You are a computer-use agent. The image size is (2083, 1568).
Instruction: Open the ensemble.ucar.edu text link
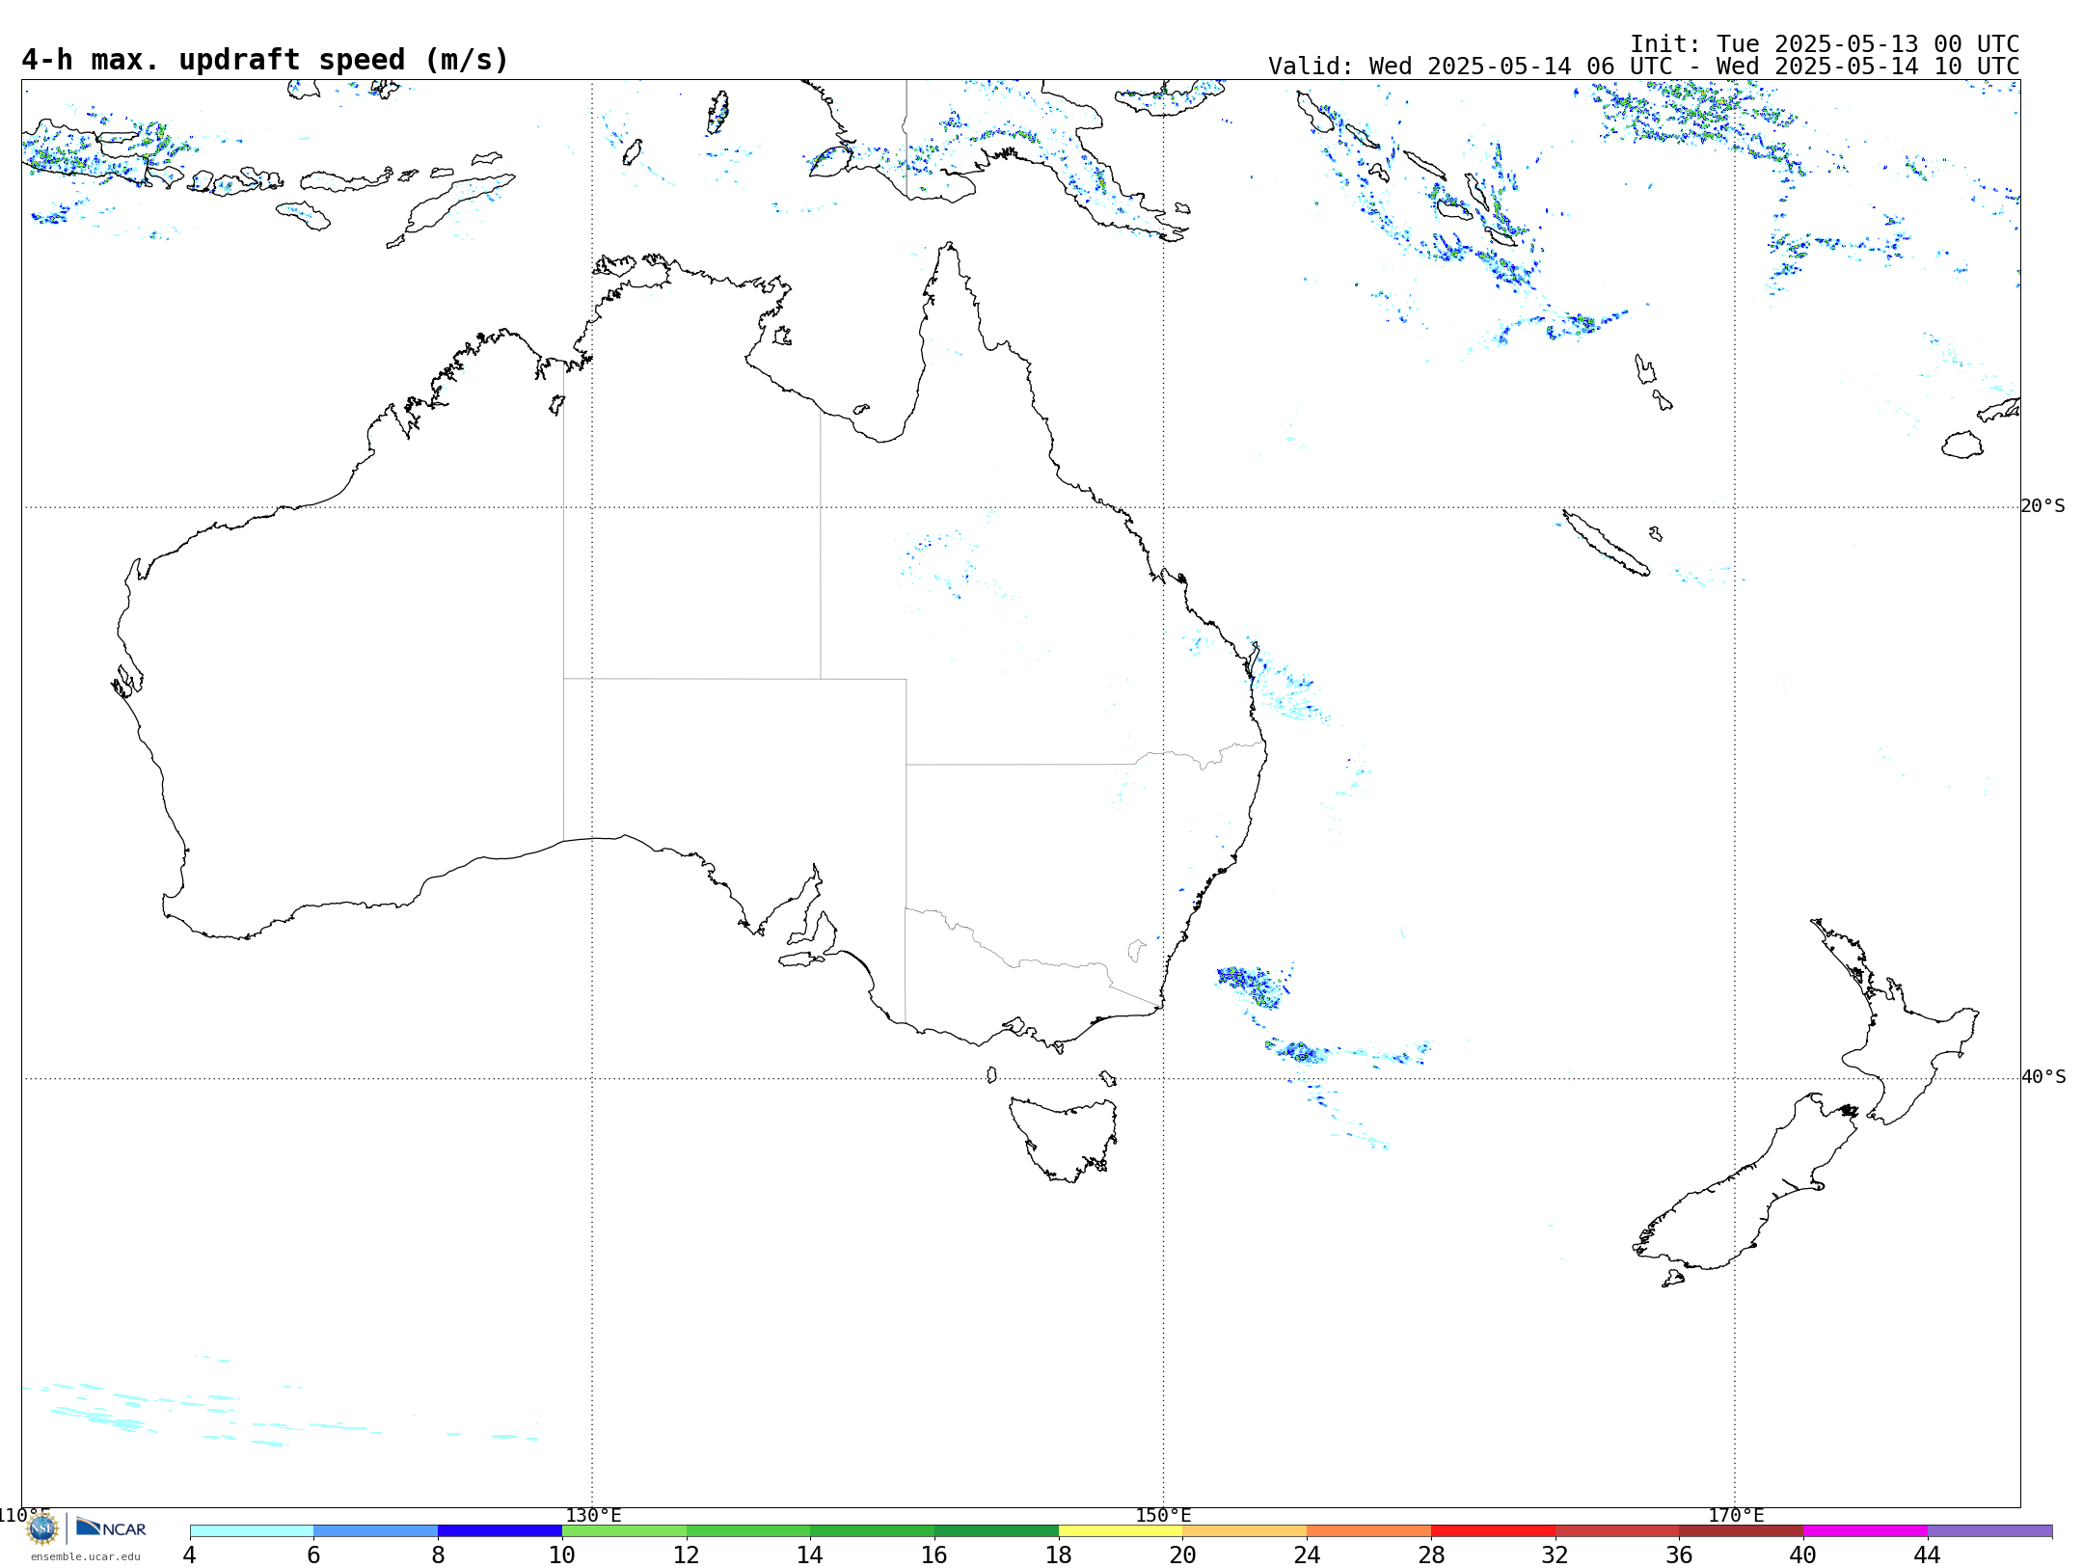tap(85, 1556)
